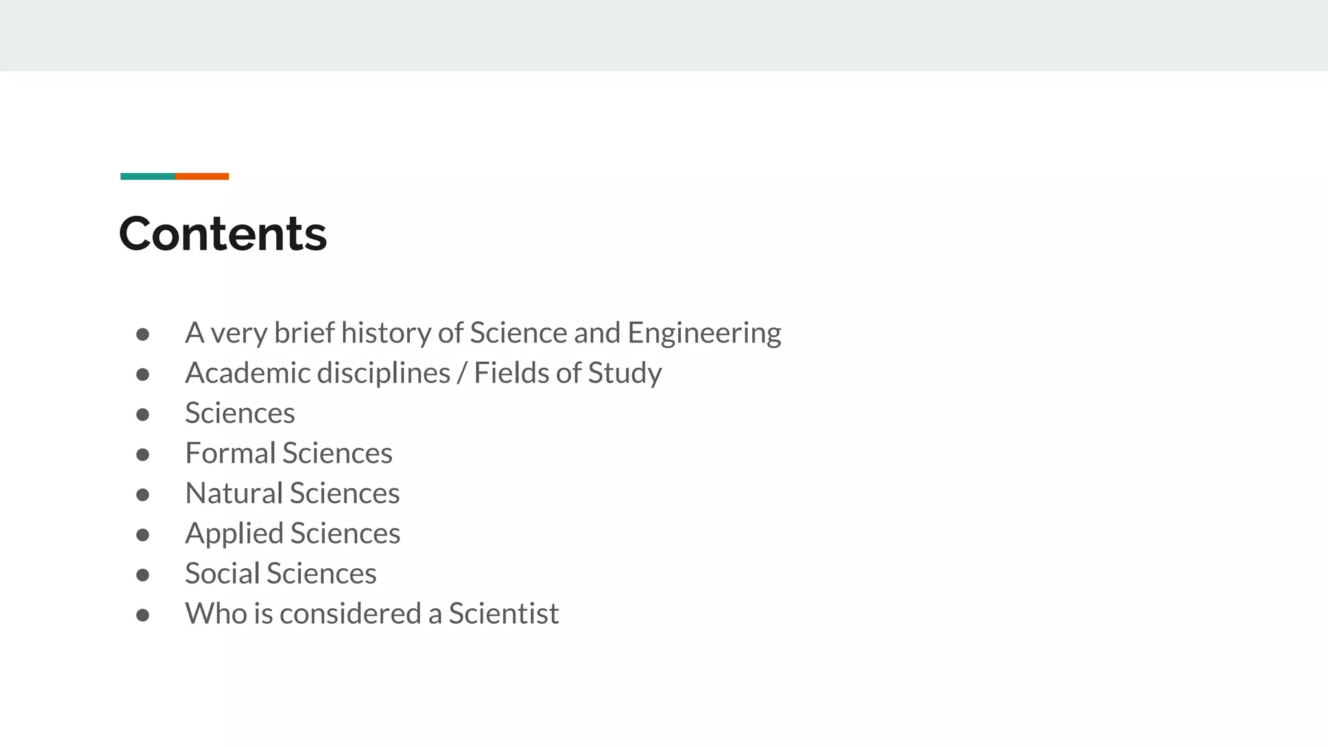Click "Who is considered a Scientist" text
The width and height of the screenshot is (1328, 747).
click(x=372, y=614)
